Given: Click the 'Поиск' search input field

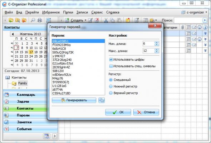Looking at the screenshot, I should [x=188, y=20].
